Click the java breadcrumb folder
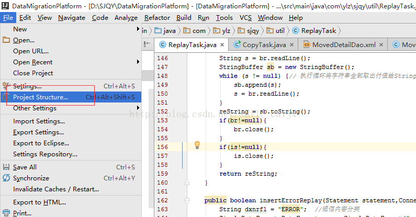Screen dimensions: 416x217 coord(165,31)
